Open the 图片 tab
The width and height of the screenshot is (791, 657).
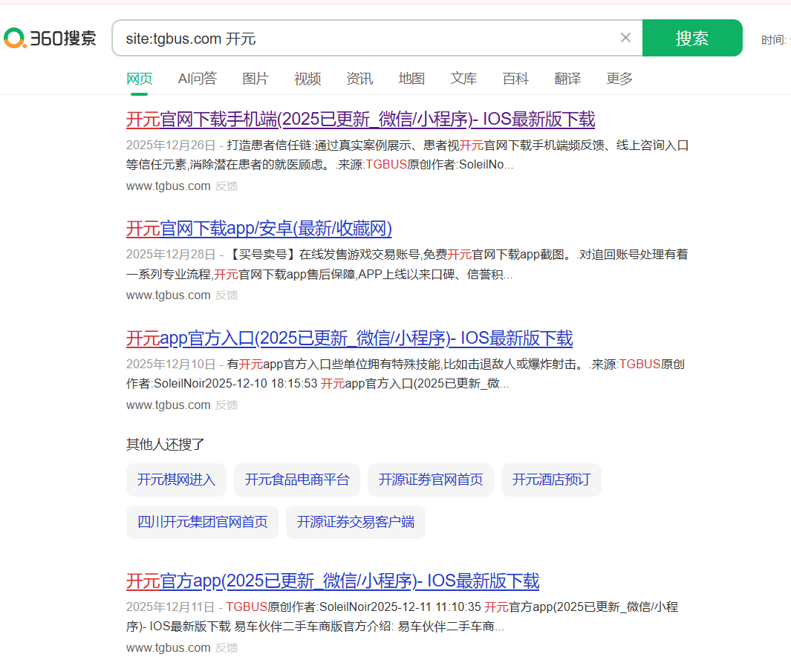255,79
